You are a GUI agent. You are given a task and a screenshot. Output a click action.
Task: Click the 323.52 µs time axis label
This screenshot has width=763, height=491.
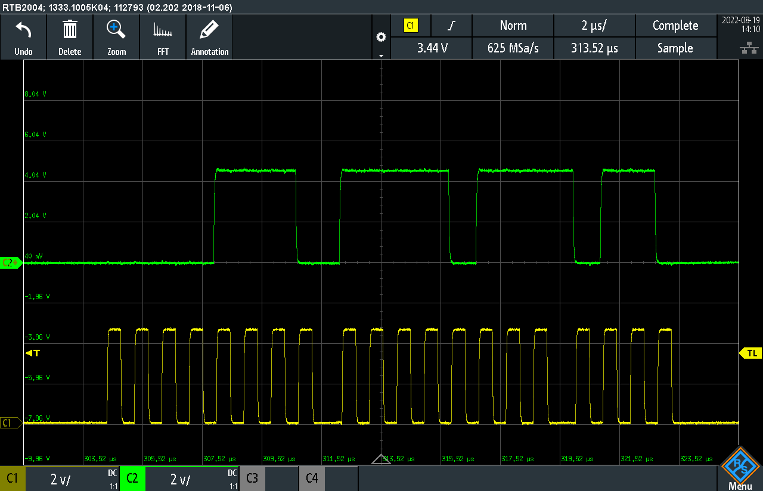696,459
